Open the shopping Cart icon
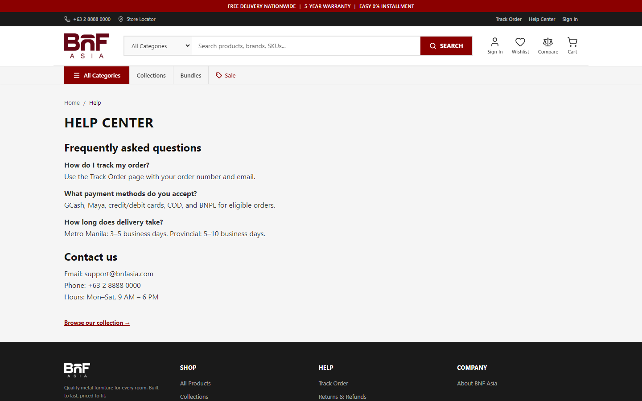 point(572,42)
